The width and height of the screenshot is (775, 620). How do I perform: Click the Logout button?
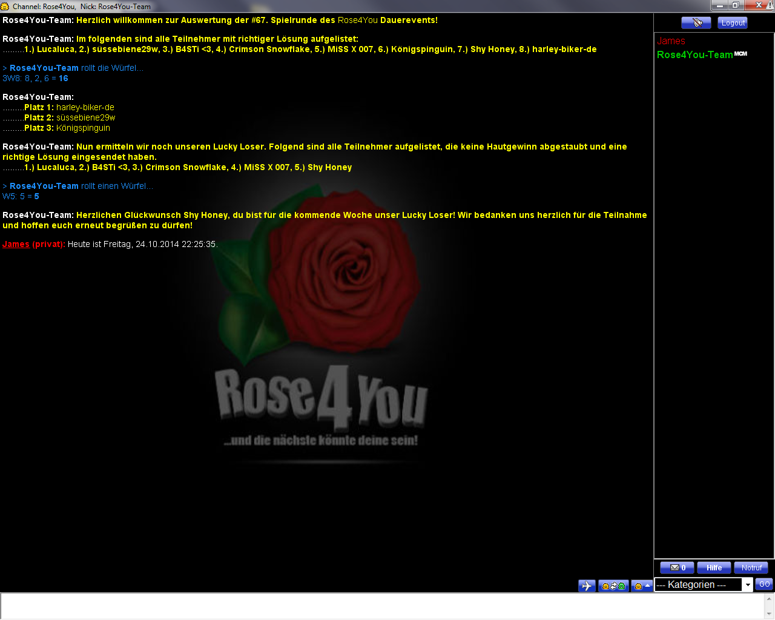tap(733, 23)
